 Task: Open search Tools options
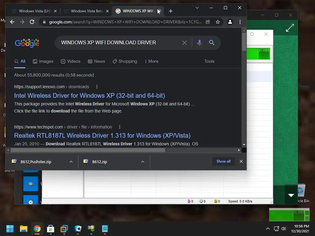(x=209, y=61)
